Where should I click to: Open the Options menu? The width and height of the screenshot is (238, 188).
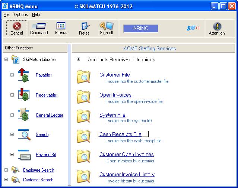tap(21, 14)
